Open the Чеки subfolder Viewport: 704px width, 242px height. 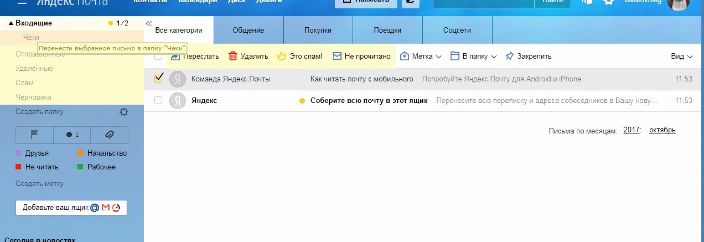(x=31, y=37)
